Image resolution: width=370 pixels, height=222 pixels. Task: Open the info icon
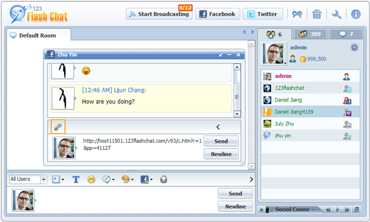[355, 14]
